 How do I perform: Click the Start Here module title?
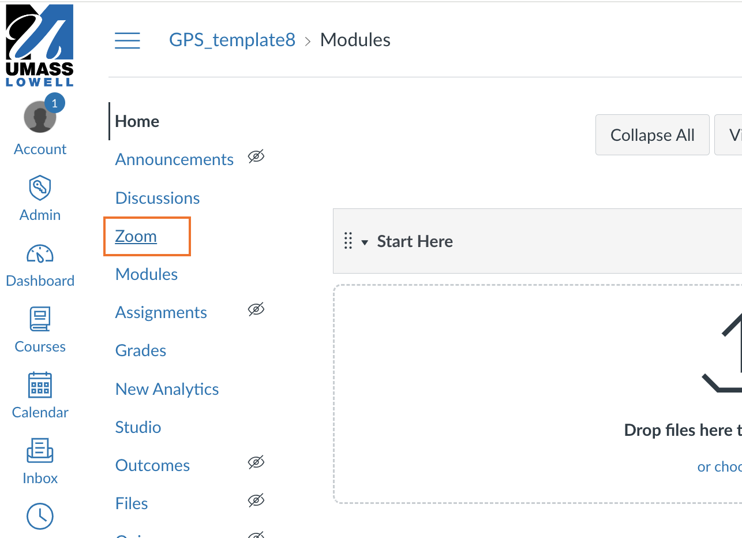point(415,241)
